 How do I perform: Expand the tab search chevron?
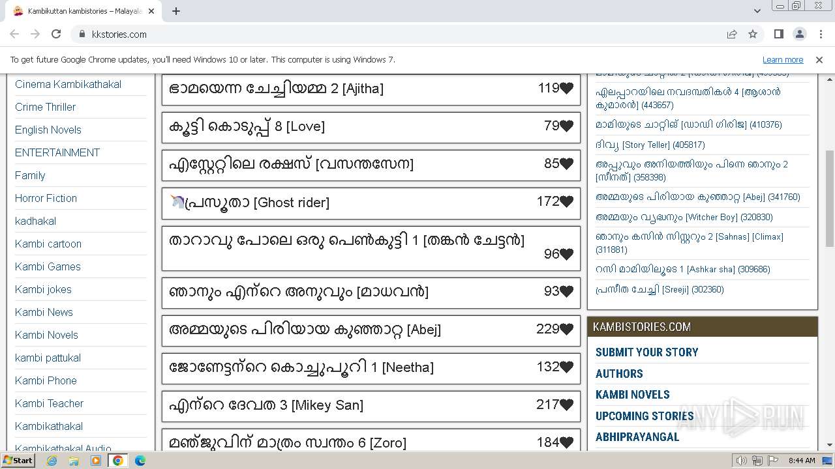click(x=757, y=11)
